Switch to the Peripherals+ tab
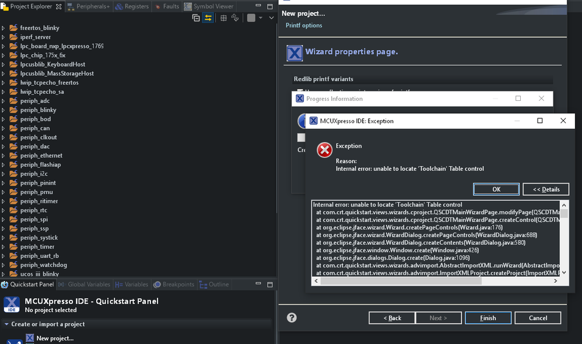 (89, 6)
